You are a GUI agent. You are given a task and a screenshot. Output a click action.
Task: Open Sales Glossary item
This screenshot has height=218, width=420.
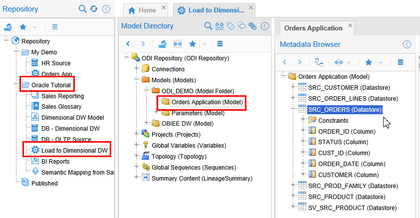(61, 107)
